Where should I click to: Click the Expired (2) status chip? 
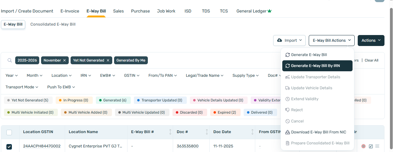(225, 112)
